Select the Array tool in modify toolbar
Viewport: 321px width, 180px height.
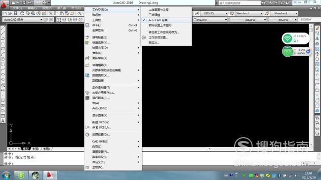317,49
